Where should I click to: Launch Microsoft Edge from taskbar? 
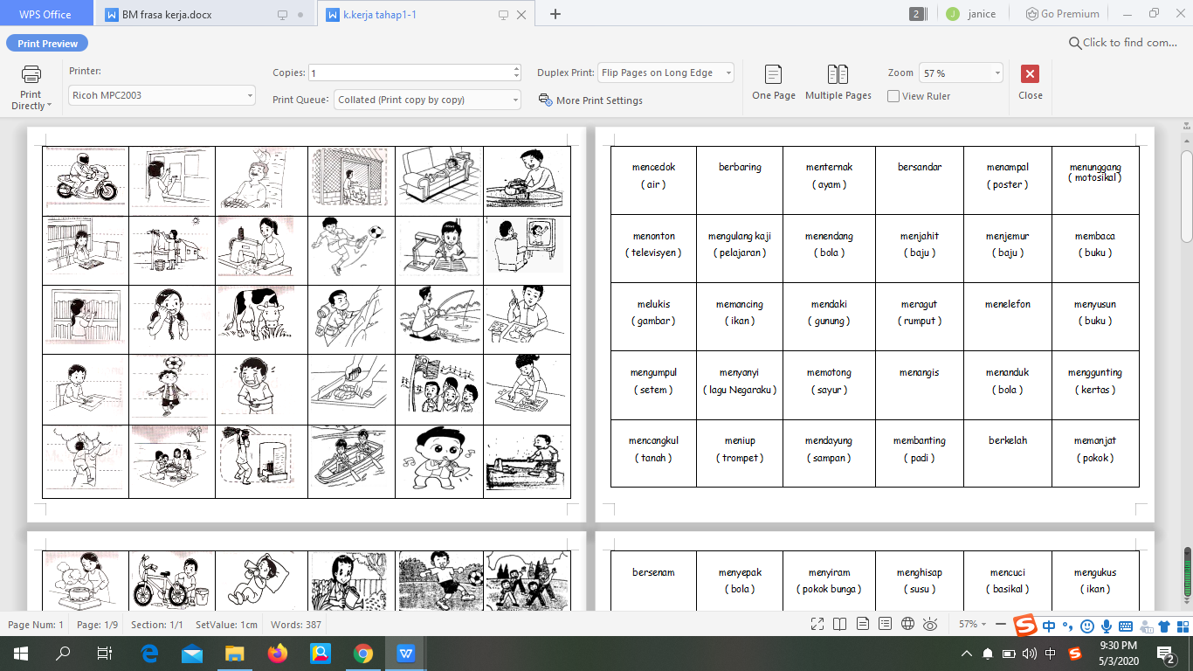click(x=148, y=654)
